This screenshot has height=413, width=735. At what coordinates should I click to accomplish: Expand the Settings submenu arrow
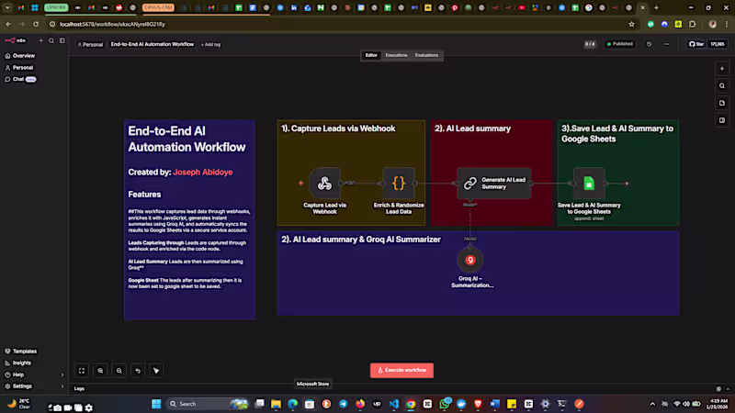[x=62, y=386]
